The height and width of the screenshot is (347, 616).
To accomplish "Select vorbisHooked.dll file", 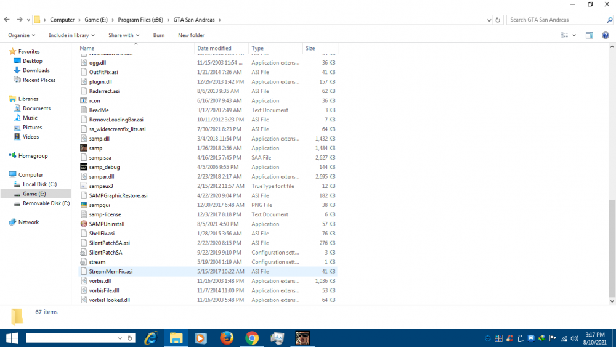I will 109,300.
